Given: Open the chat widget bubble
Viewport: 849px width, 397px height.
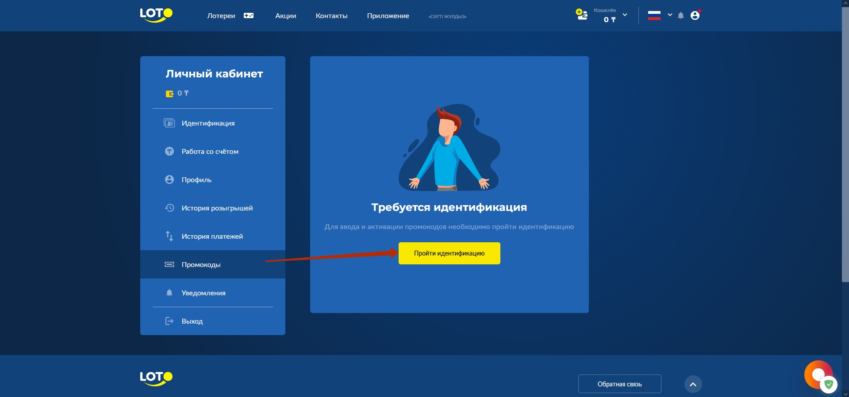Looking at the screenshot, I should [818, 375].
